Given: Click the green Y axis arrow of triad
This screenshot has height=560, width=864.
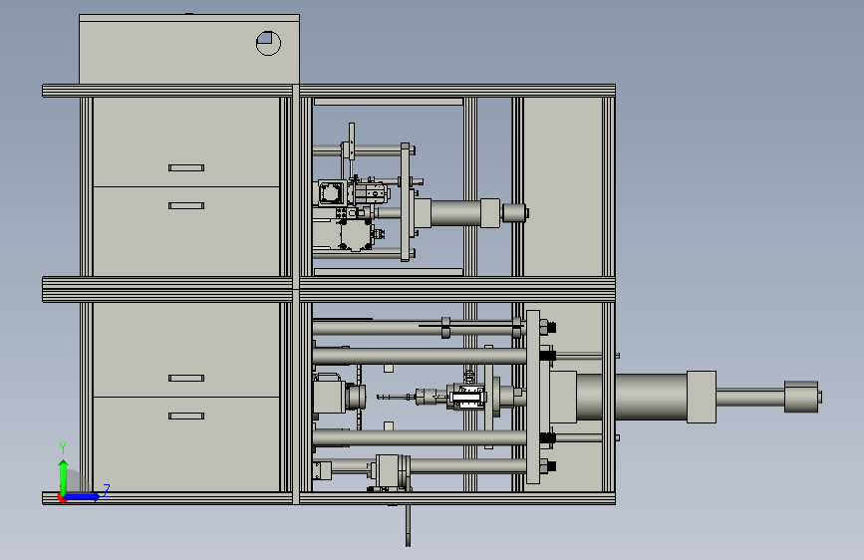Looking at the screenshot, I should (x=63, y=477).
